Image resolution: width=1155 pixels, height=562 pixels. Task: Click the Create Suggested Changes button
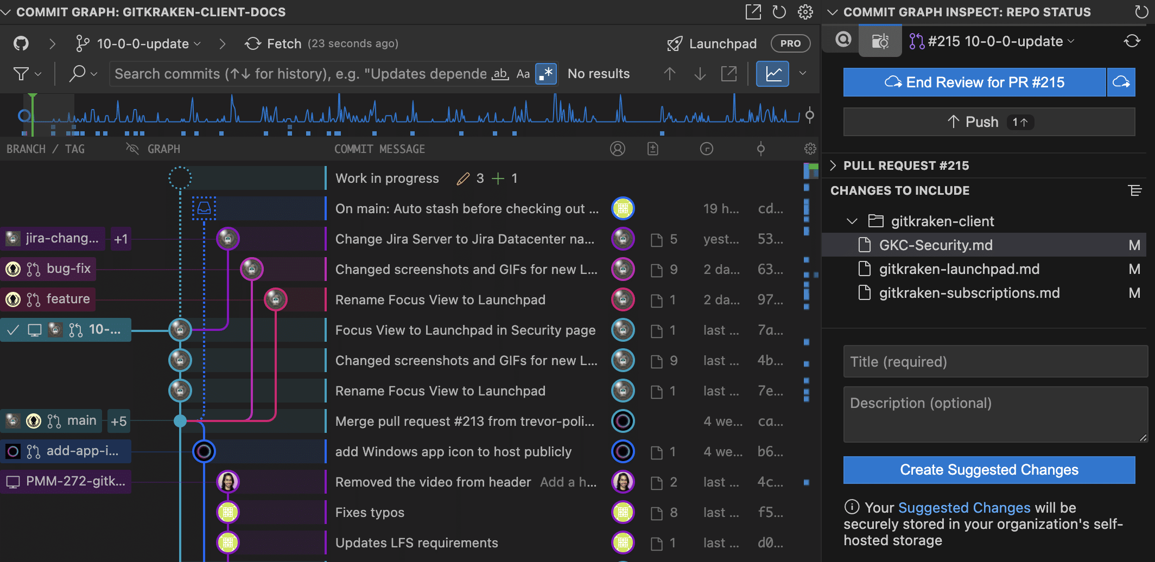pyautogui.click(x=989, y=470)
